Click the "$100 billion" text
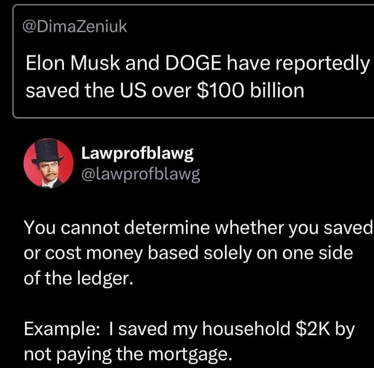Image resolution: width=374 pixels, height=368 pixels. click(251, 90)
